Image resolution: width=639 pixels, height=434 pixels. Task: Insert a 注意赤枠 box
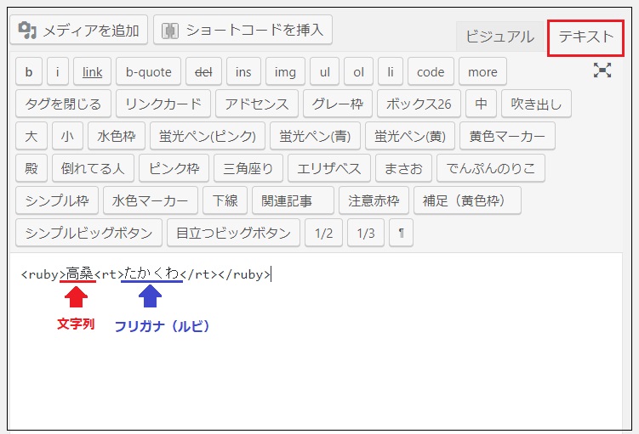[x=374, y=200]
